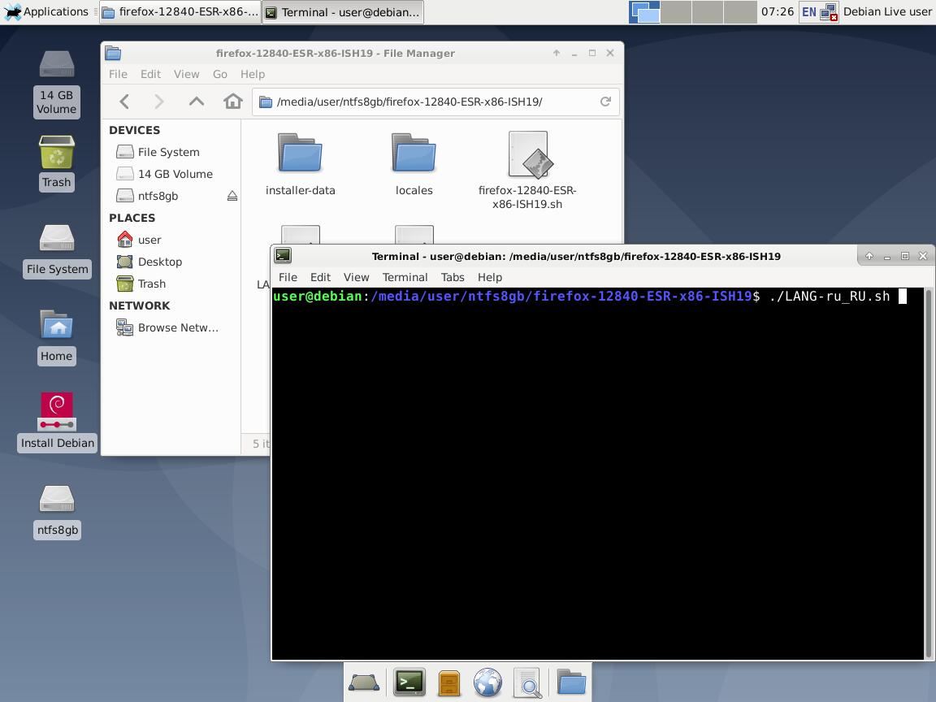The width and height of the screenshot is (936, 702).
Task: Launch terminal emulator from dock
Action: [409, 682]
